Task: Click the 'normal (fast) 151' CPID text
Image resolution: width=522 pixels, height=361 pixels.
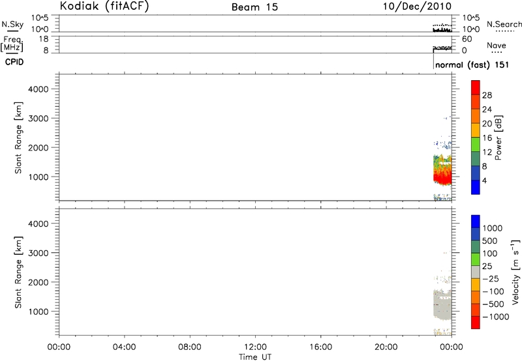Action: 472,65
